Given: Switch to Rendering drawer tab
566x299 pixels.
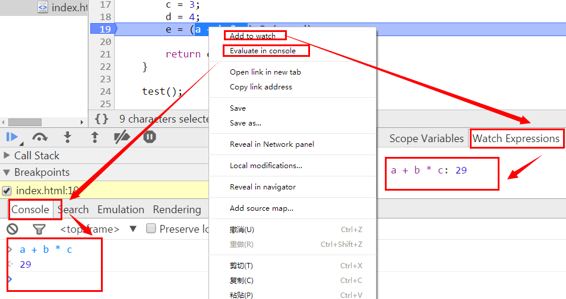Looking at the screenshot, I should pos(177,210).
